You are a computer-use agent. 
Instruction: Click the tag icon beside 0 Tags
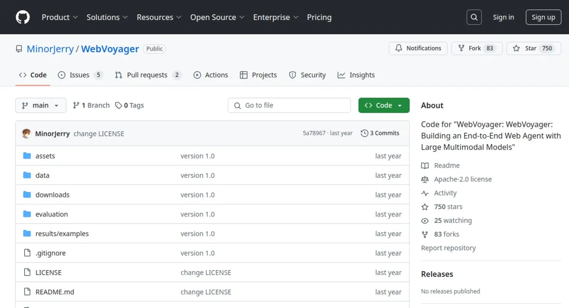(119, 105)
